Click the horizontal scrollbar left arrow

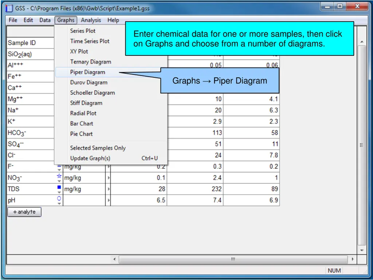pyautogui.click(x=114, y=259)
